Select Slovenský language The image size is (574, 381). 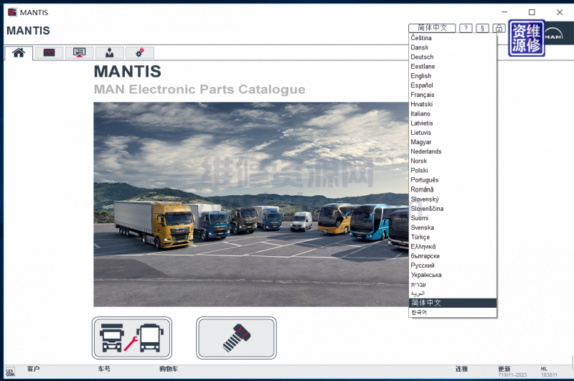[x=453, y=199]
